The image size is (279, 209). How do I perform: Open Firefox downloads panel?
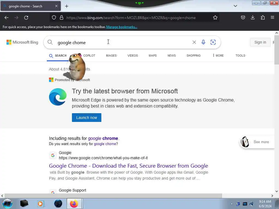pyautogui.click(x=253, y=17)
